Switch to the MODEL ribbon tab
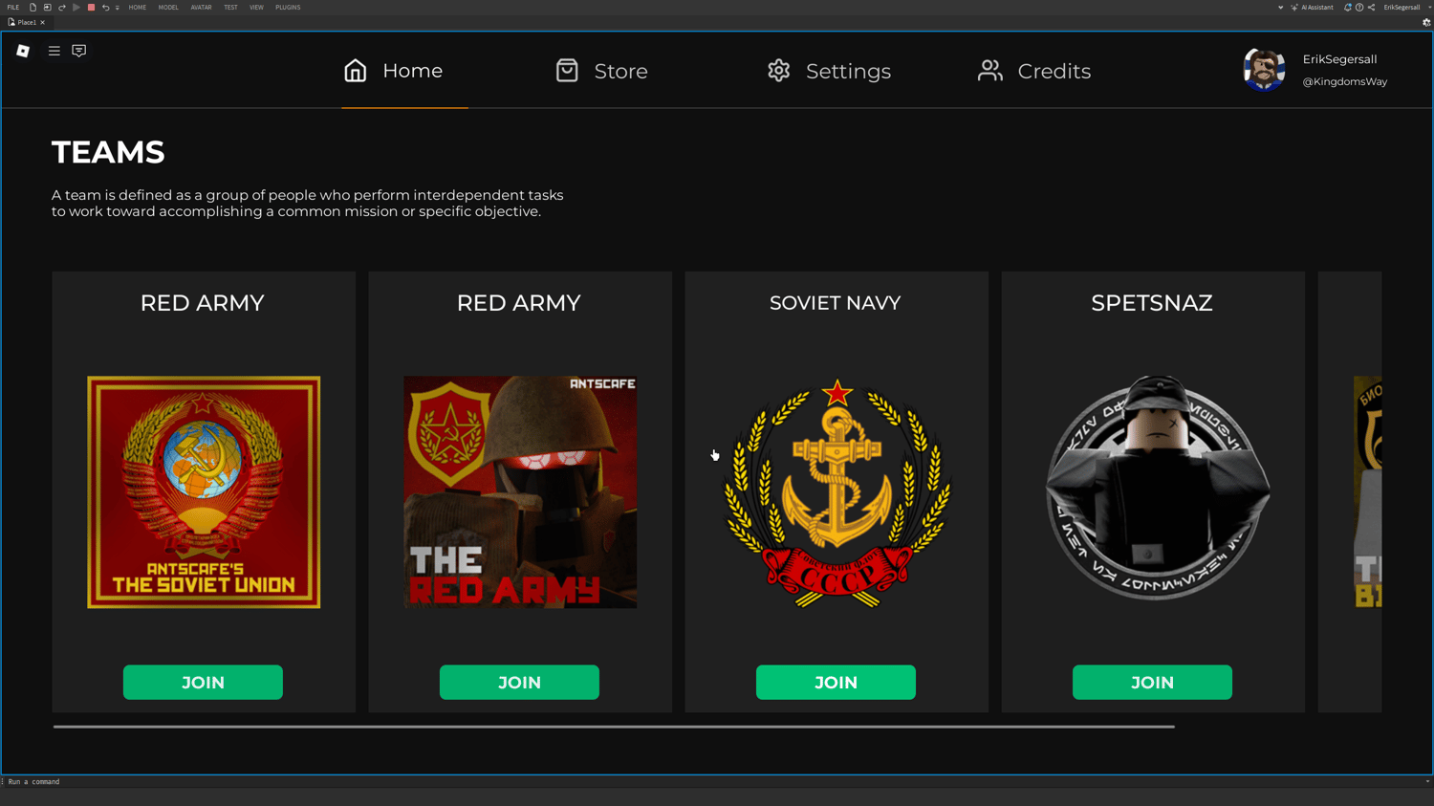Image resolution: width=1434 pixels, height=806 pixels. 168,8
